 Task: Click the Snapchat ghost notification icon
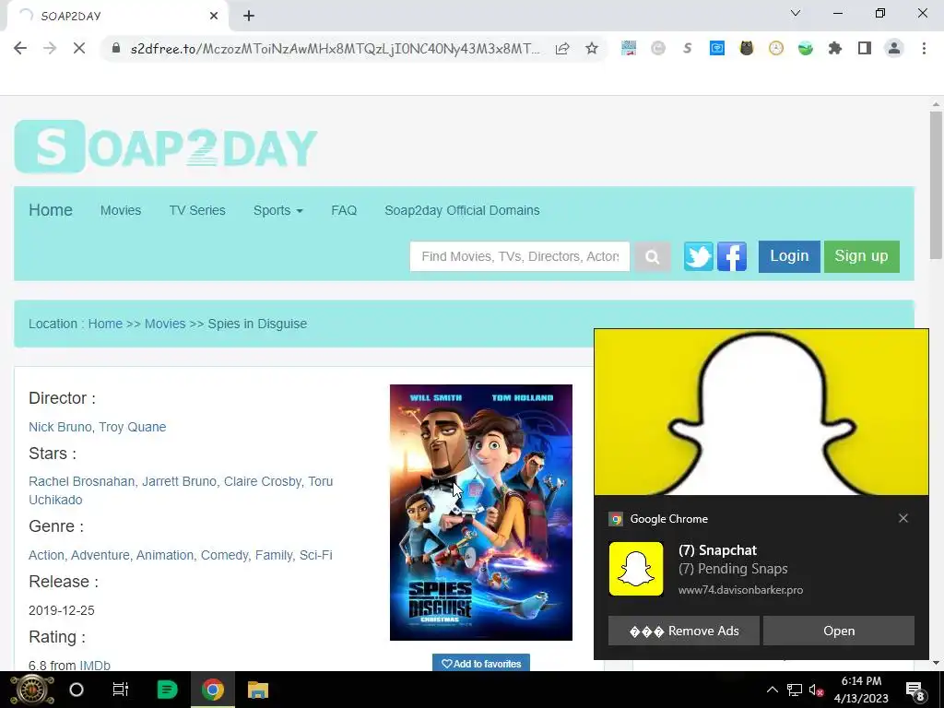[636, 569]
